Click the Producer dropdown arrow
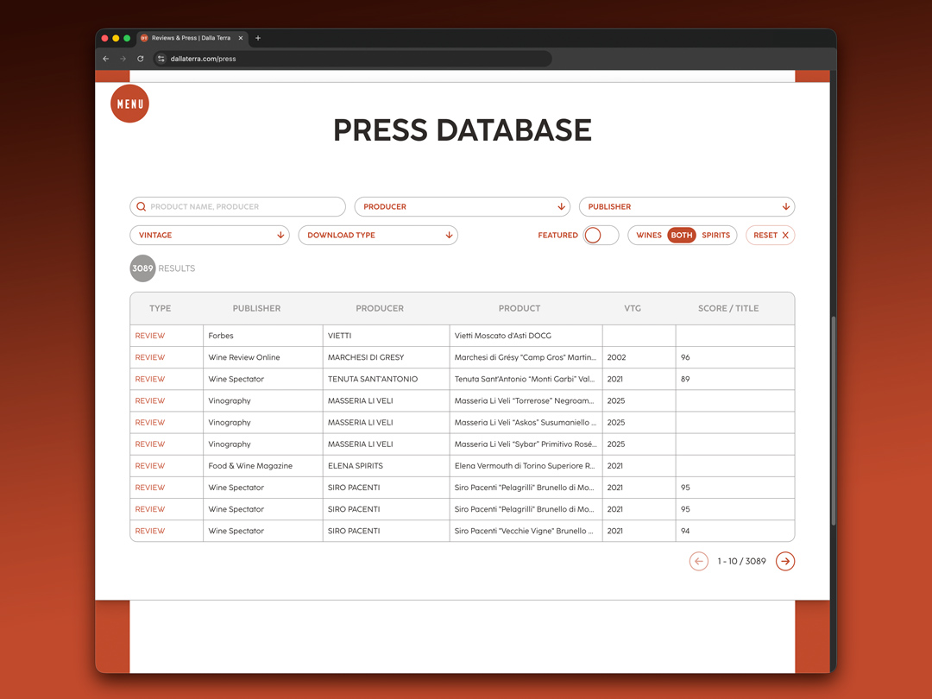 click(x=561, y=207)
